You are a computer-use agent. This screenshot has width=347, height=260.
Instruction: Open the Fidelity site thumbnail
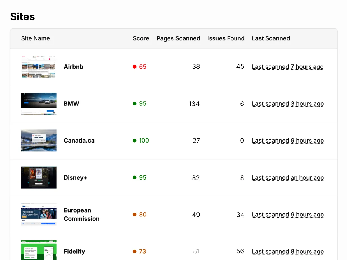(39, 250)
